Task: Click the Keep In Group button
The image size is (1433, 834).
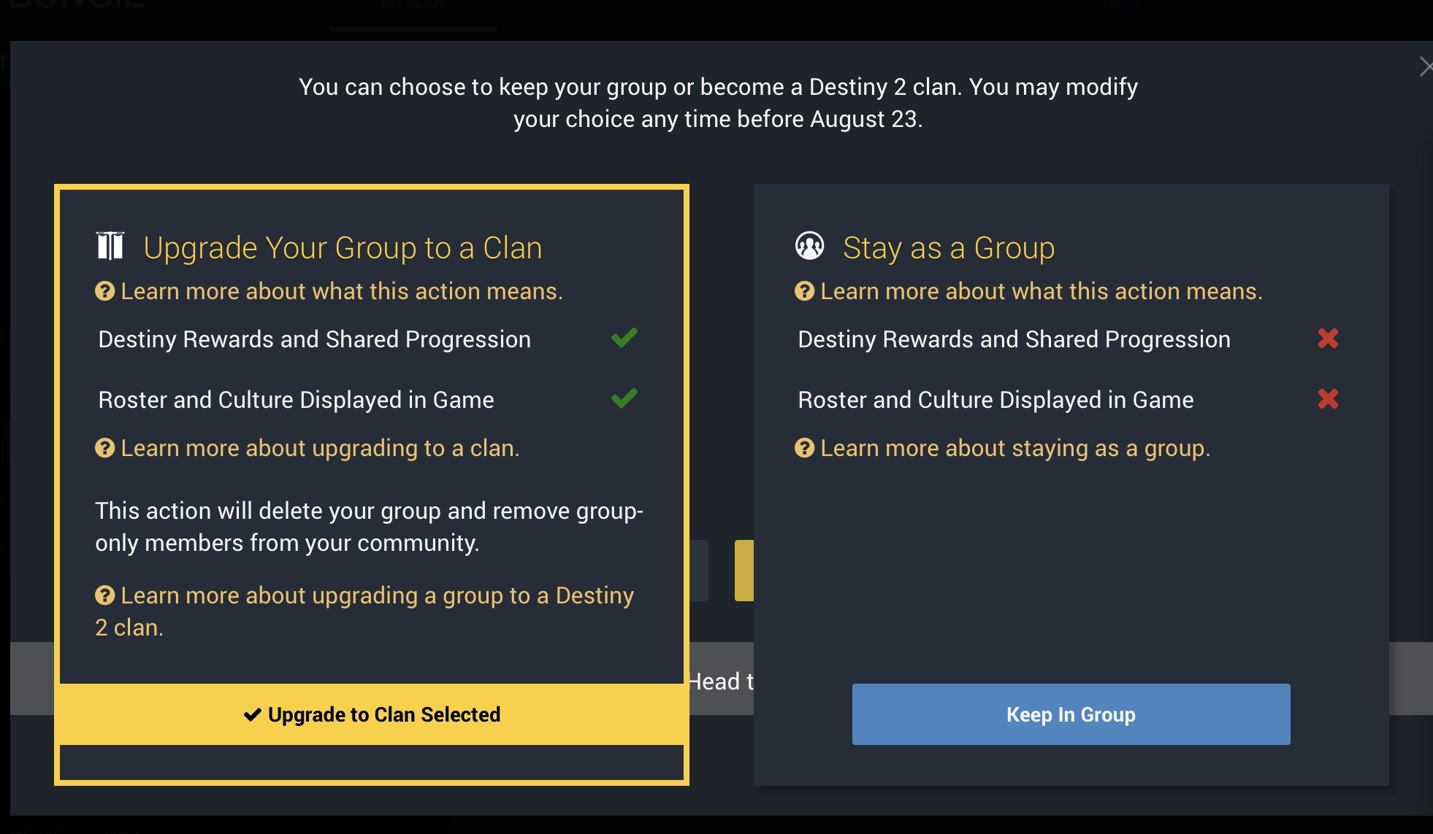Action: pos(1071,714)
